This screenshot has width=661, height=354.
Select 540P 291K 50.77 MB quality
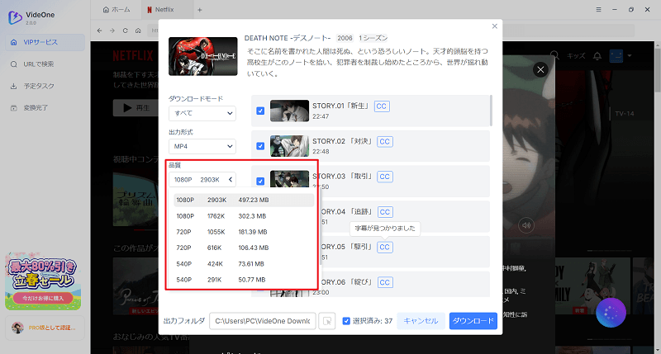tap(244, 280)
